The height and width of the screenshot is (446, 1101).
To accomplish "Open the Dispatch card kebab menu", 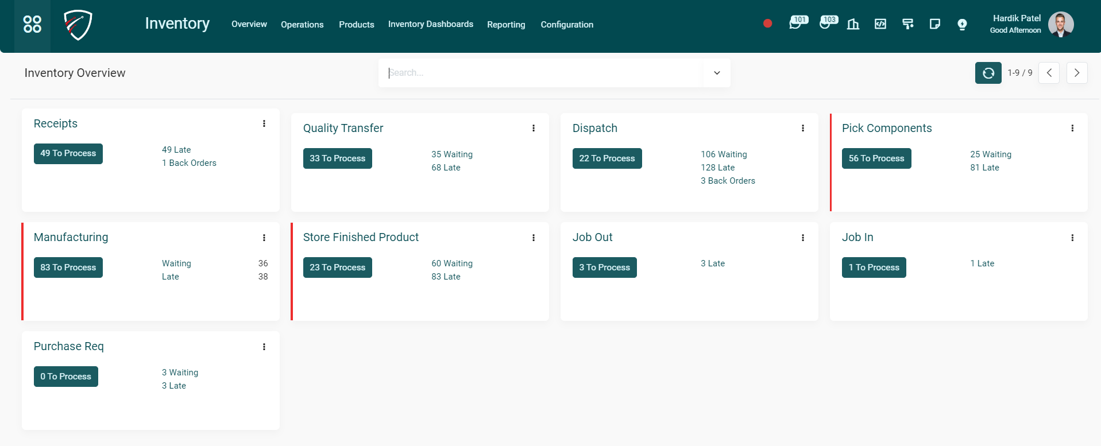I will tap(803, 128).
